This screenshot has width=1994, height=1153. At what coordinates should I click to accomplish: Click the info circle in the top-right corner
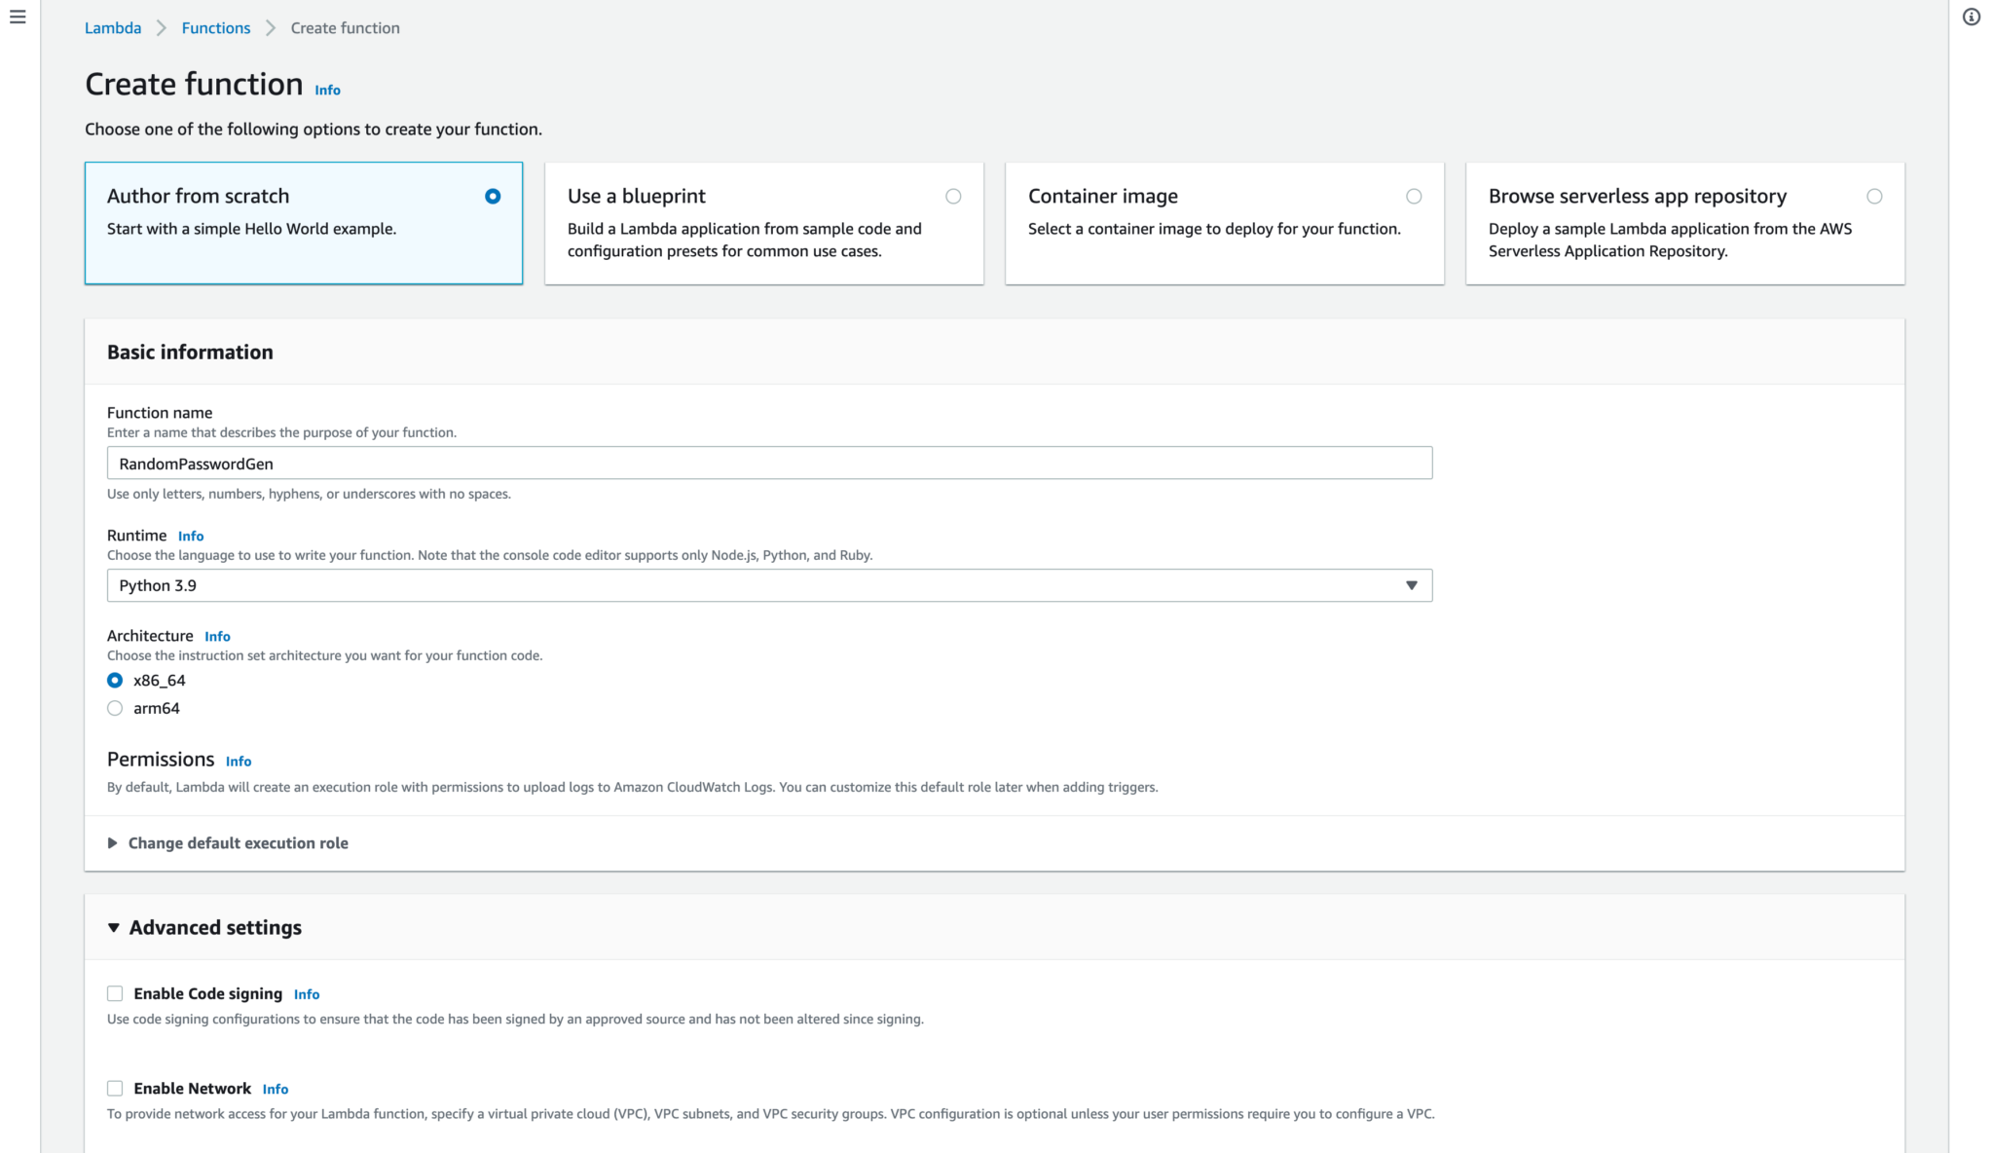[x=1972, y=17]
